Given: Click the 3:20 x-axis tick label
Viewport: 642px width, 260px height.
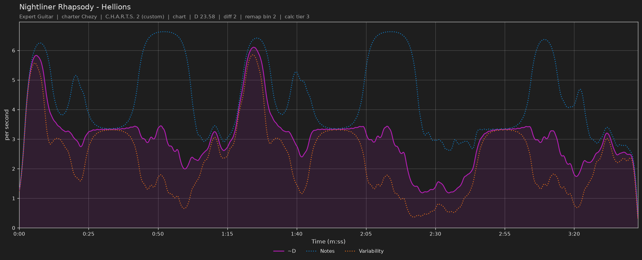Looking at the screenshot, I should [574, 234].
